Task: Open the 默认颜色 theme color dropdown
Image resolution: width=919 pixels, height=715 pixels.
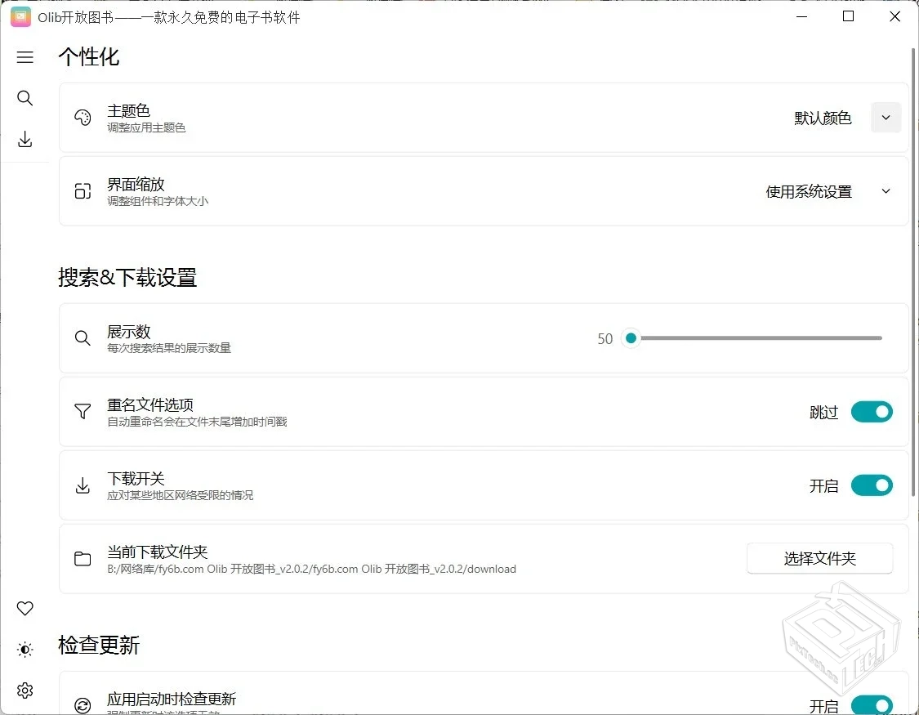Action: pos(886,117)
